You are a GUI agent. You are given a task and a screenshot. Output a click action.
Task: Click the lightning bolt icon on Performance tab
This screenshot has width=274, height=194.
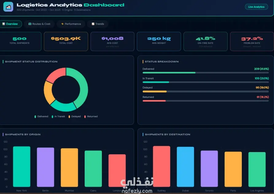coord(62,24)
